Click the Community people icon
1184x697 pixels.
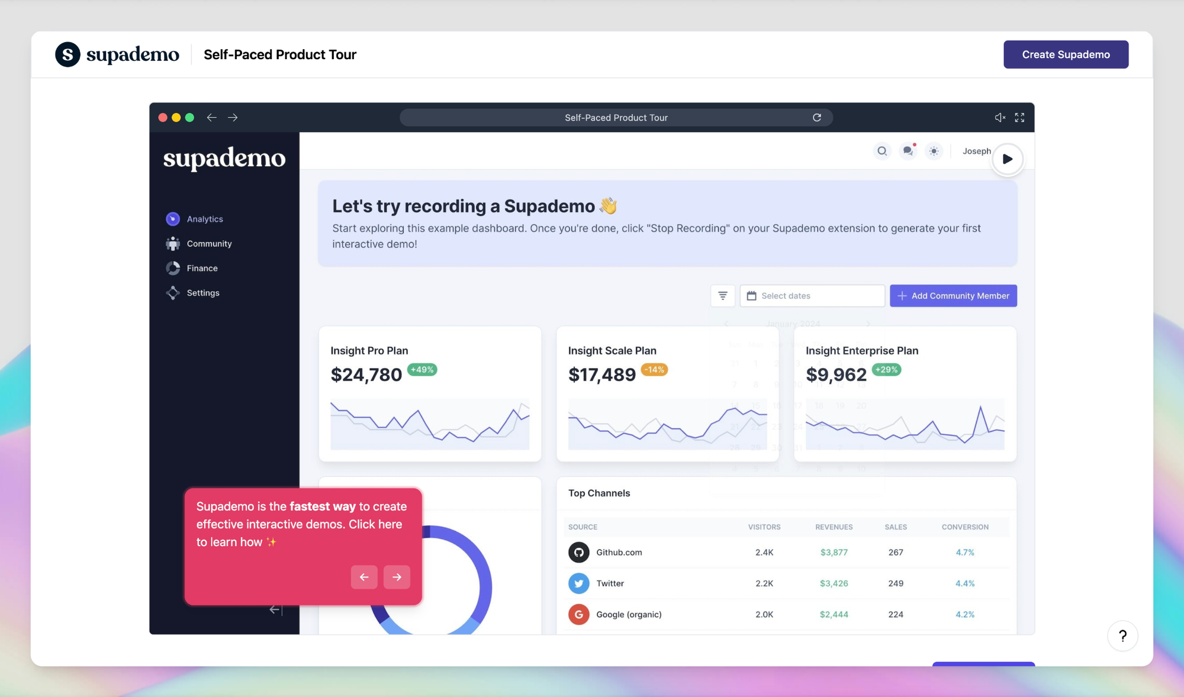[173, 244]
